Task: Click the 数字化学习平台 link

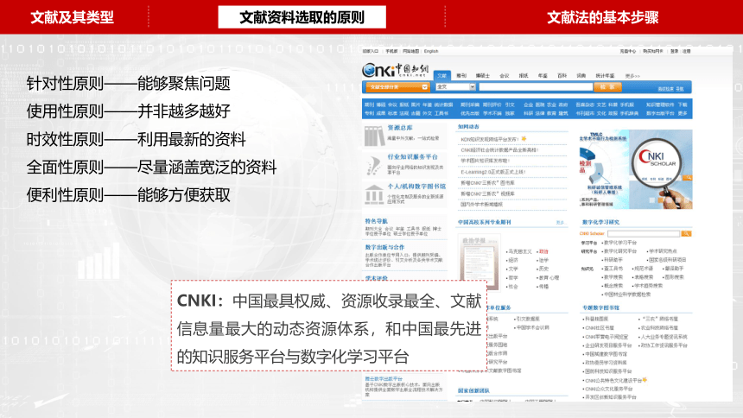Action: pyautogui.click(x=620, y=243)
